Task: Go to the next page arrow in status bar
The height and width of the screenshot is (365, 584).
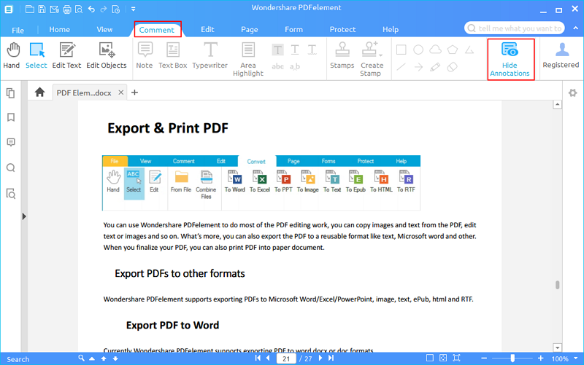Action: [x=320, y=358]
